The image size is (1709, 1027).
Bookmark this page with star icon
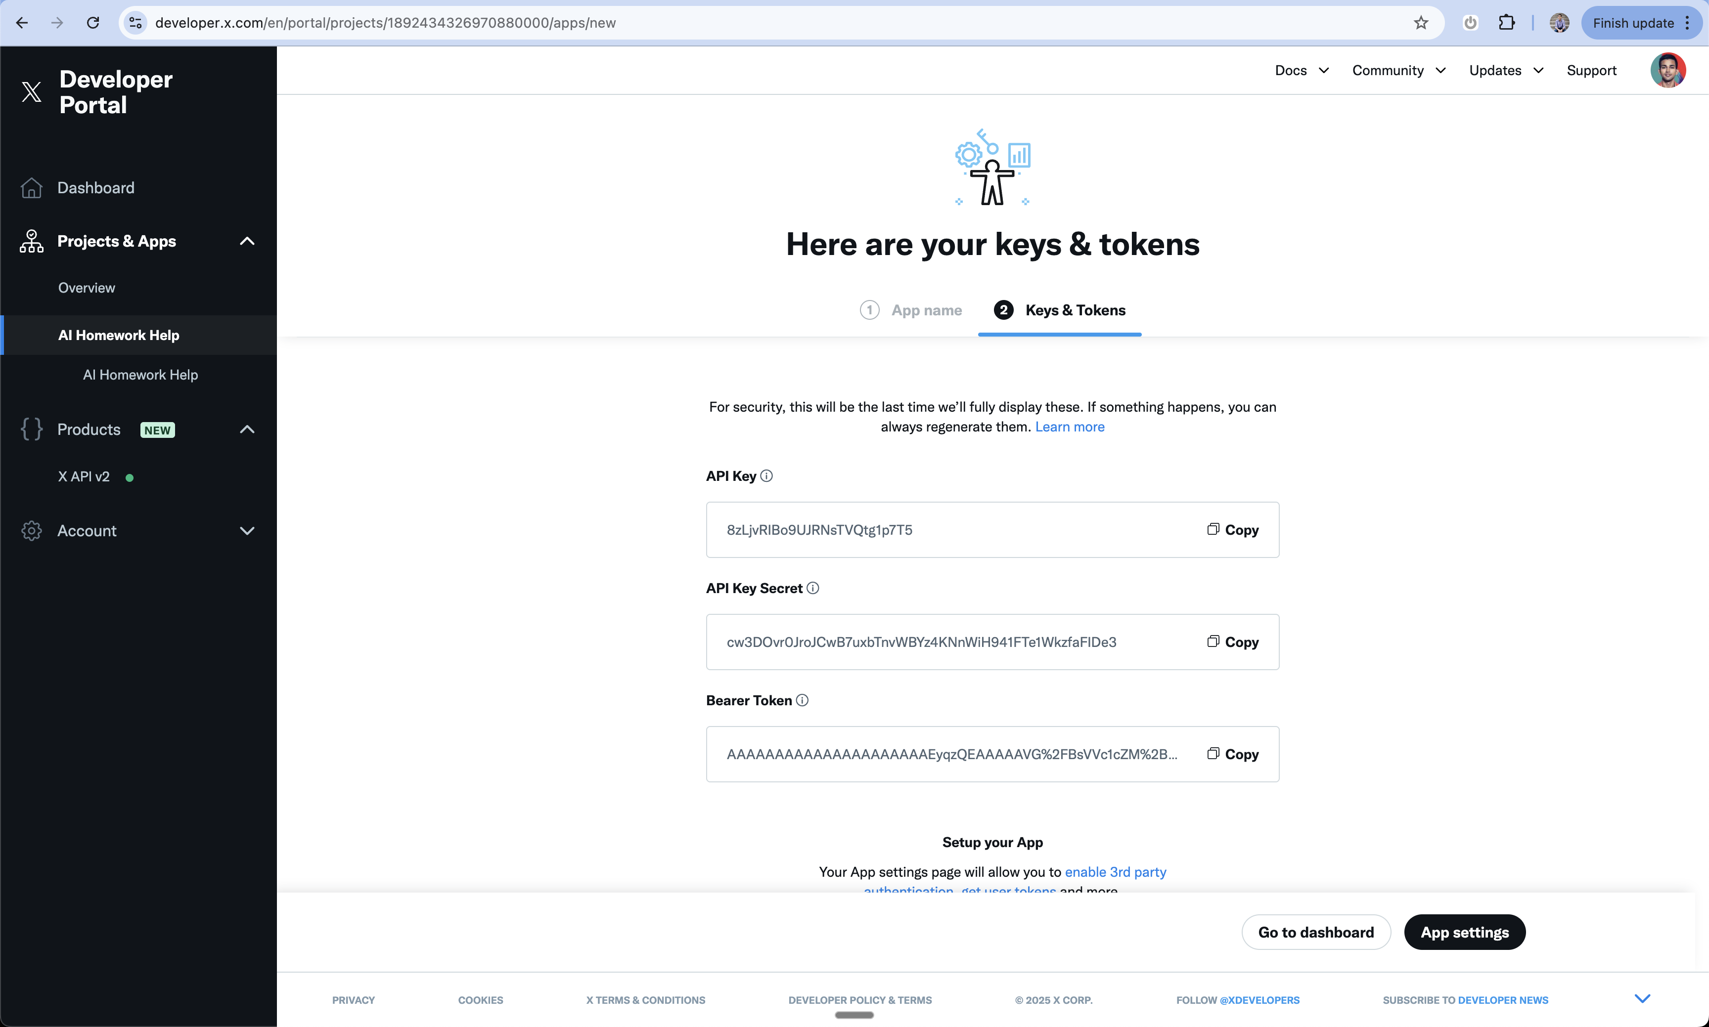coord(1421,23)
